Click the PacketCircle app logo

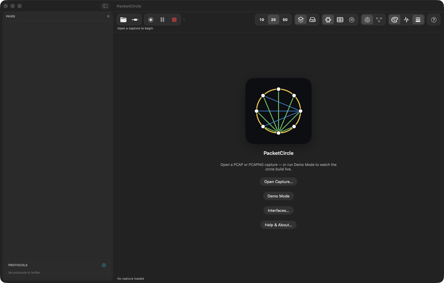pos(279,111)
